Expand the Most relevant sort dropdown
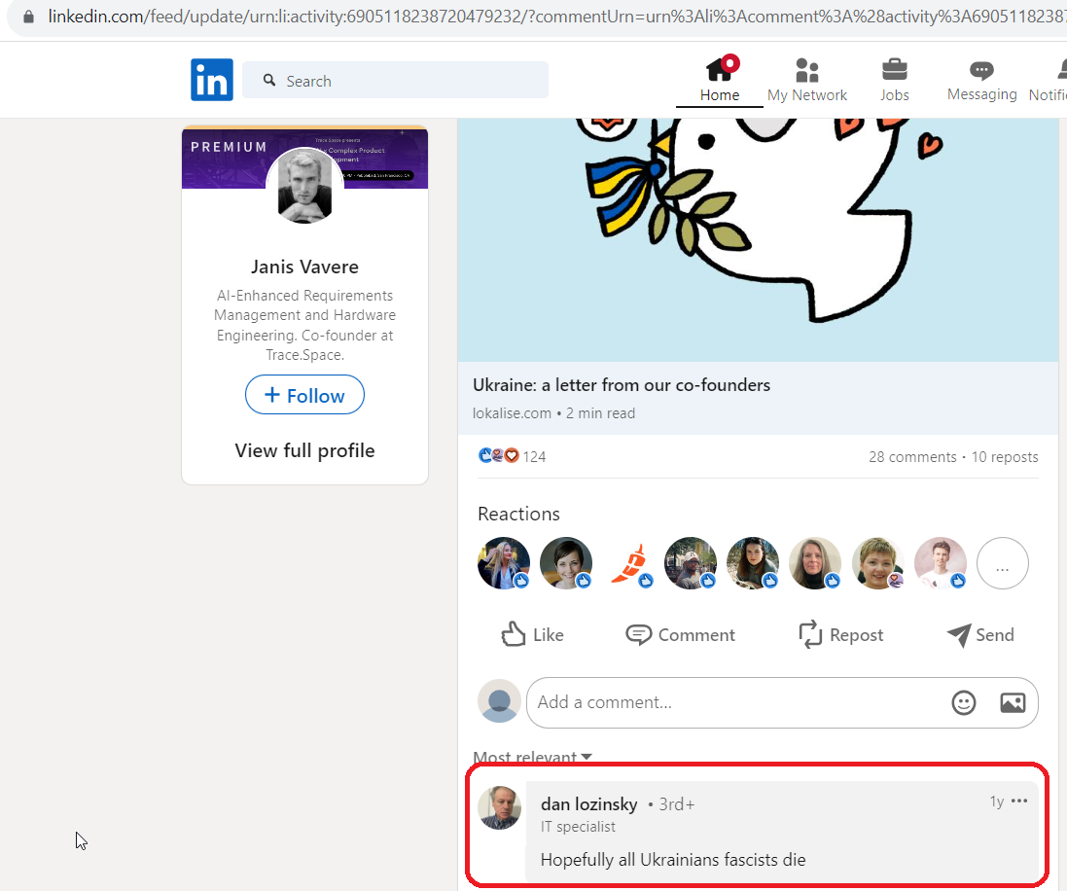1067x891 pixels. pos(532,757)
